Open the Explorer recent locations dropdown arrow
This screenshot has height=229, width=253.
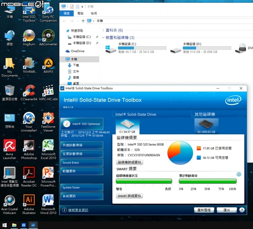[x=78, y=21]
